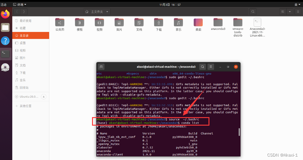Expand the 主文件夹 path dropdown
The width and height of the screenshot is (303, 160).
107,12
